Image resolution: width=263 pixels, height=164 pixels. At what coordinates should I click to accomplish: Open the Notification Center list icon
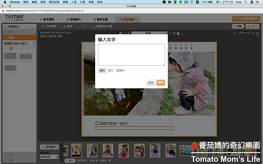pos(257,2)
